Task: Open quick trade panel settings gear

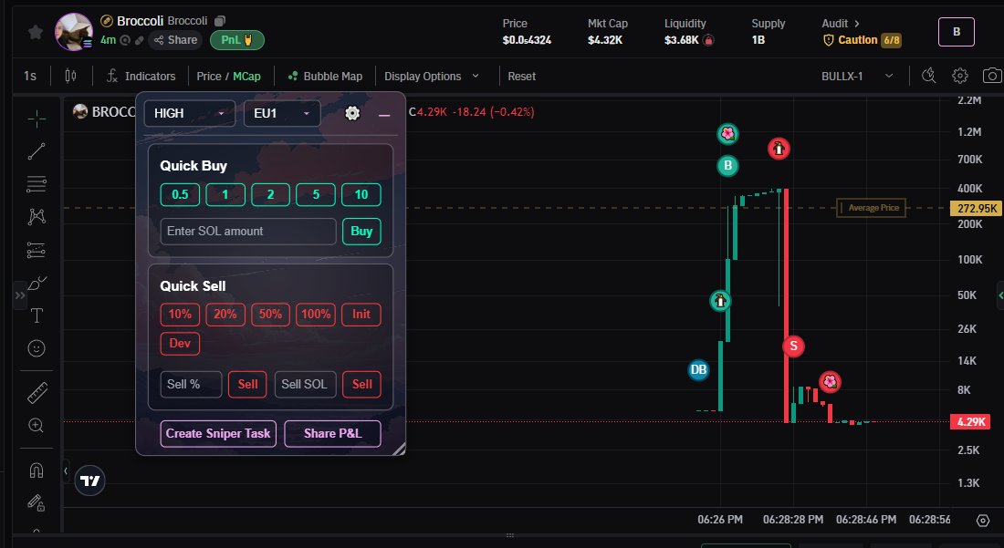Action: click(352, 113)
